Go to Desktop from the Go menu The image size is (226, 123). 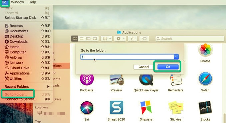coord(26,36)
